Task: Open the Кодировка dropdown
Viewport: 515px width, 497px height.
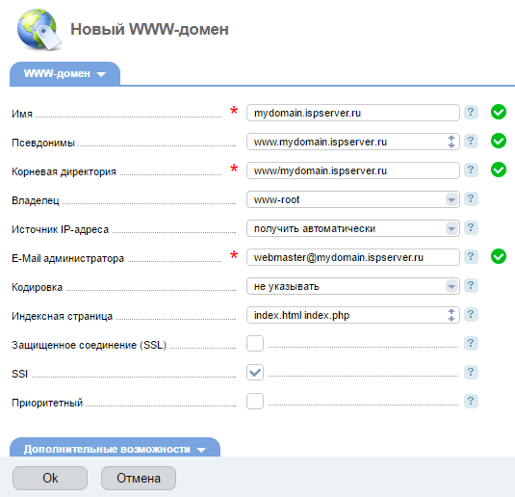Action: coord(352,286)
